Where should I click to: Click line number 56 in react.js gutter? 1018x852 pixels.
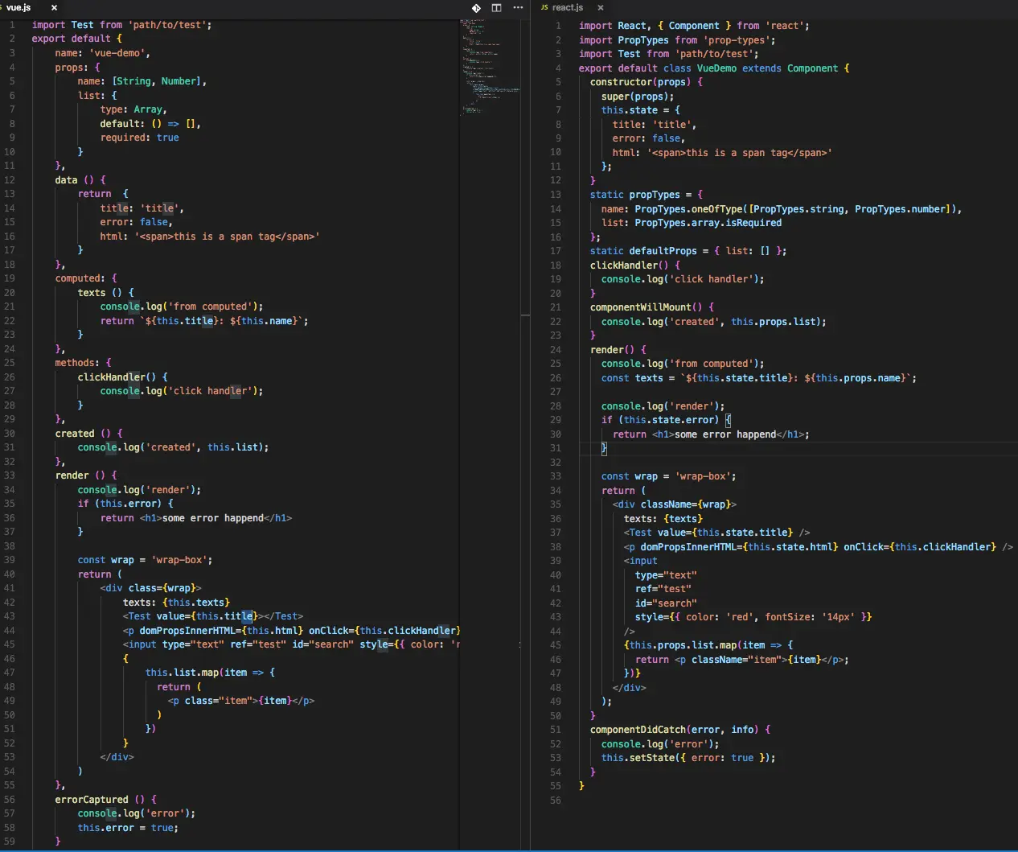tap(556, 801)
